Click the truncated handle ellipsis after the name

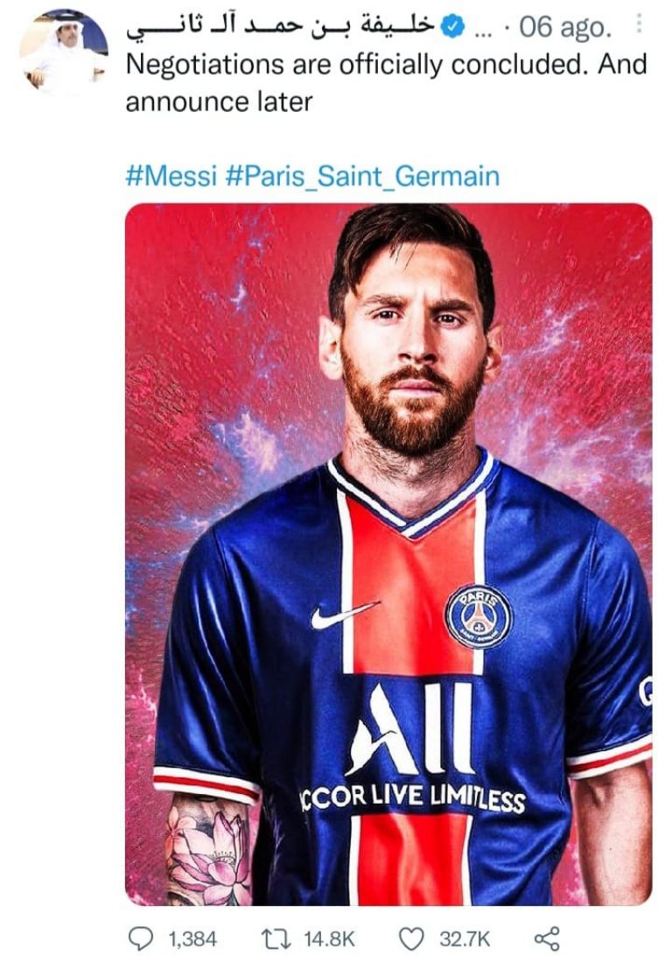tap(482, 28)
